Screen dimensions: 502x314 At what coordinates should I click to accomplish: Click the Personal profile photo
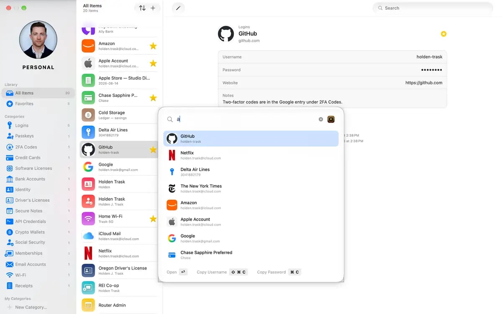(x=38, y=40)
